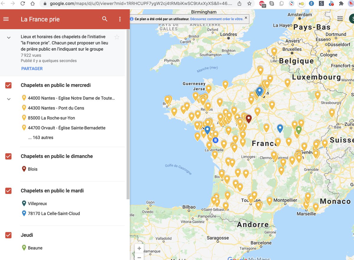
Task: Click the blue marker in central Burgundy
Action: pyautogui.click(x=280, y=128)
